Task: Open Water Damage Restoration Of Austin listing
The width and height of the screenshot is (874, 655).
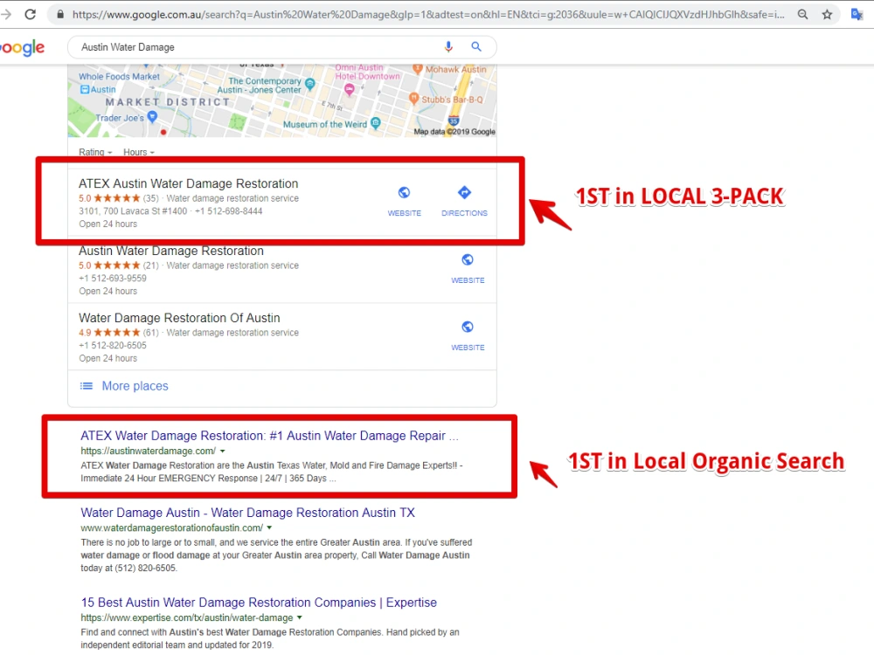Action: 179,318
